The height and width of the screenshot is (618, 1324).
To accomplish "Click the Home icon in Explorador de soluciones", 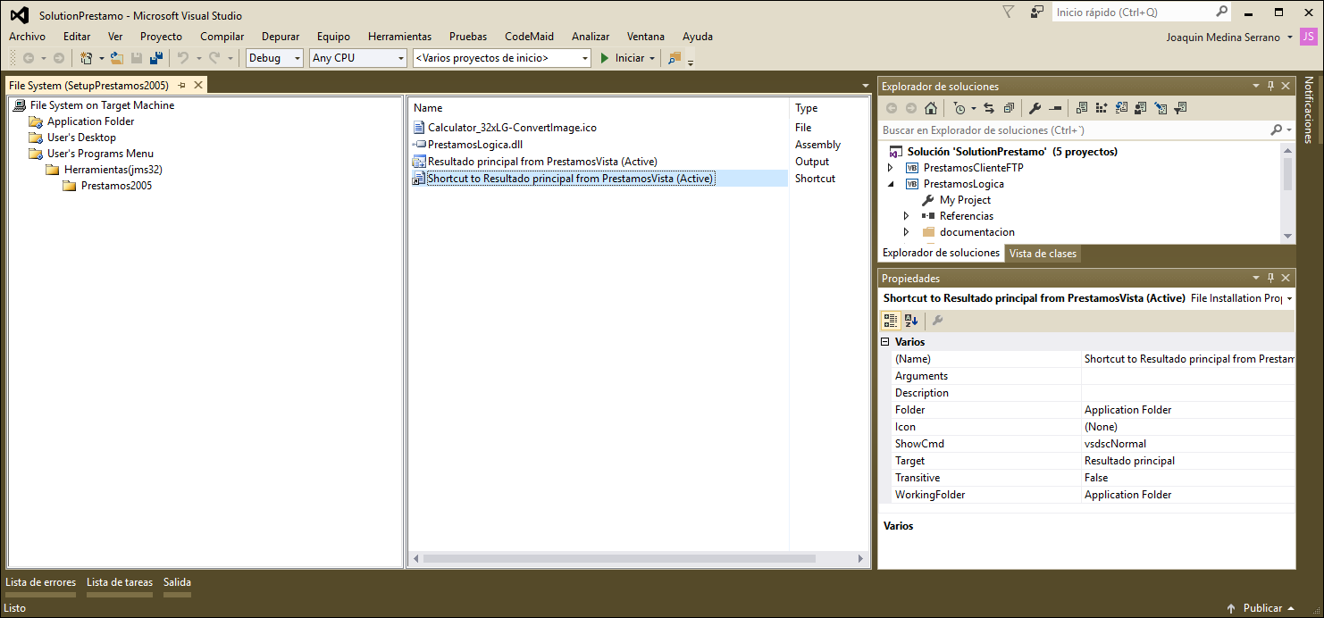I will pos(931,109).
